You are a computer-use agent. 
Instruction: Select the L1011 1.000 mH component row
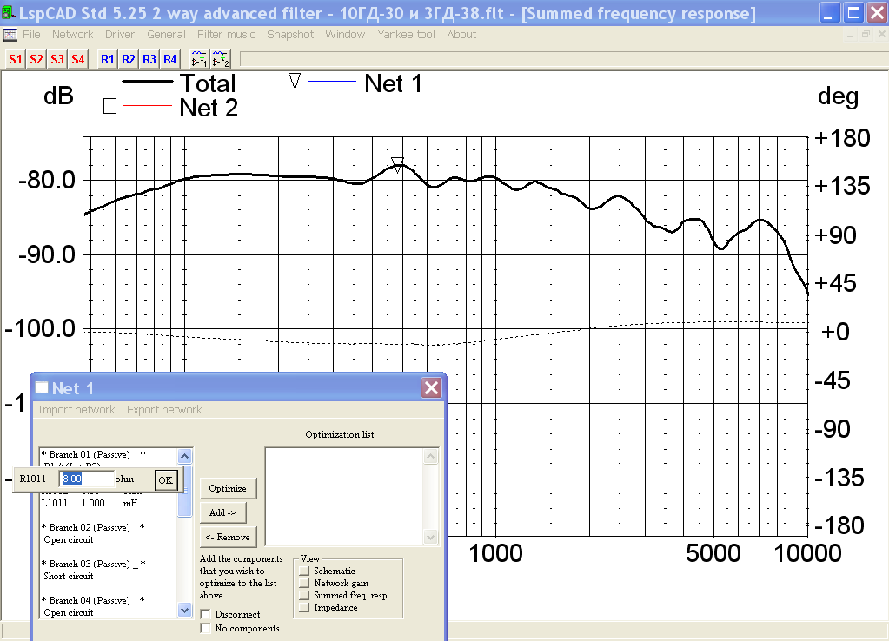[90, 503]
